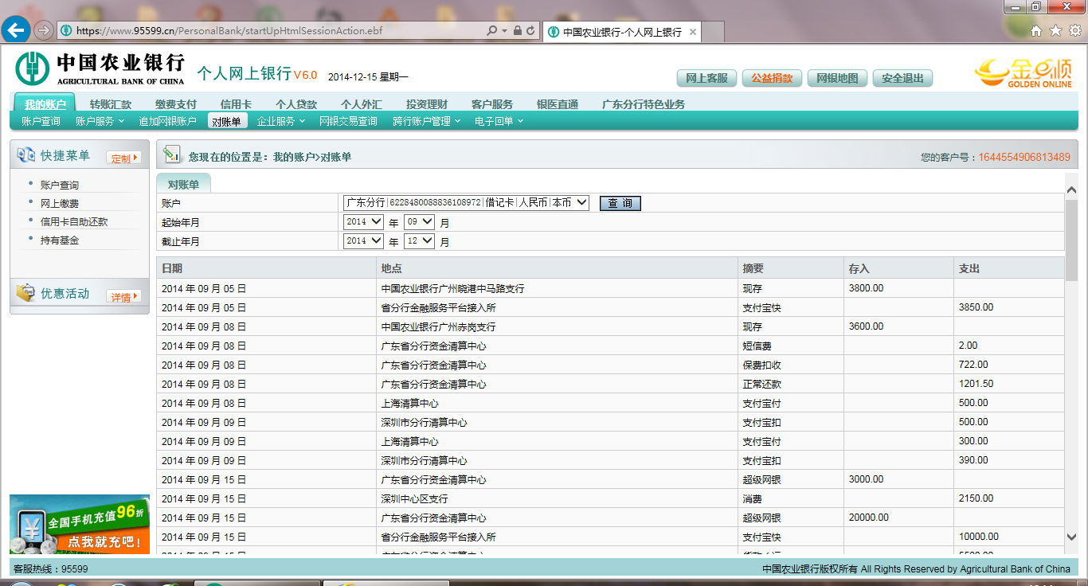This screenshot has width=1088, height=586.
Task: Click the browser home icon
Action: point(1036,31)
